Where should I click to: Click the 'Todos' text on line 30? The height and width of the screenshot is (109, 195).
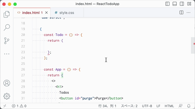coord(64,93)
